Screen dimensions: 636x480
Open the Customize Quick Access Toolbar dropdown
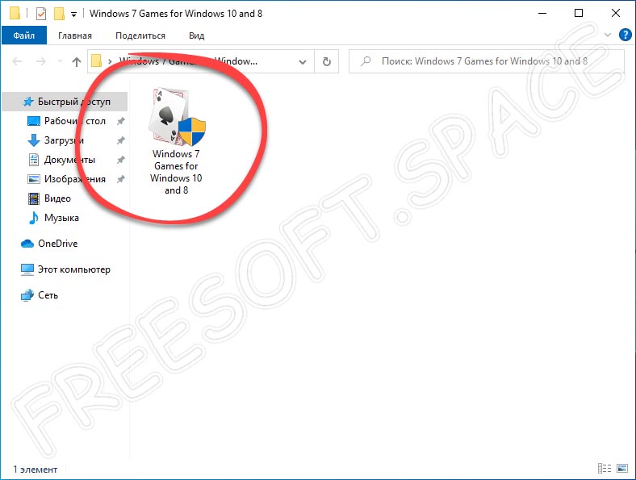[x=73, y=15]
